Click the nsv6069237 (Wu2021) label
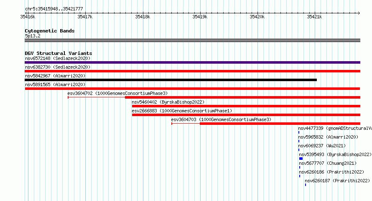The width and height of the screenshot is (372, 201). pos(322,146)
